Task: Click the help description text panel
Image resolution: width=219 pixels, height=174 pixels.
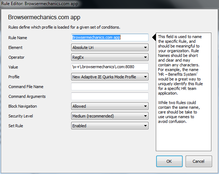Action: pos(183,92)
